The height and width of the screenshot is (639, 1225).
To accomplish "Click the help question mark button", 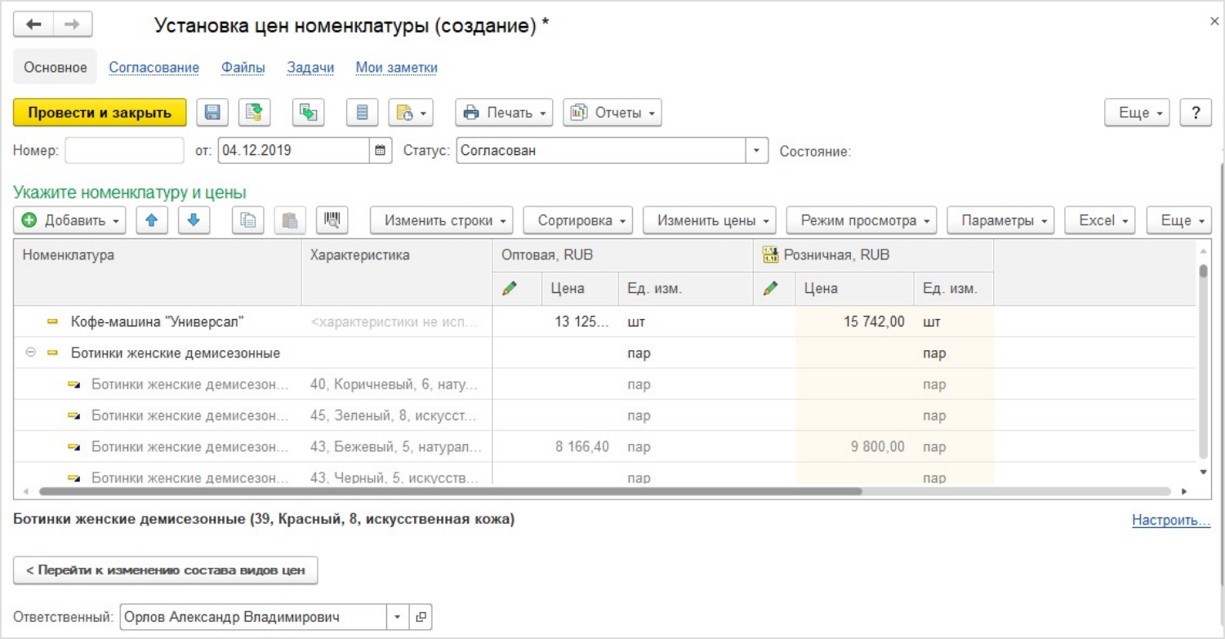I will click(x=1196, y=113).
